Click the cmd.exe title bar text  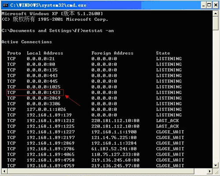[x=48, y=5]
